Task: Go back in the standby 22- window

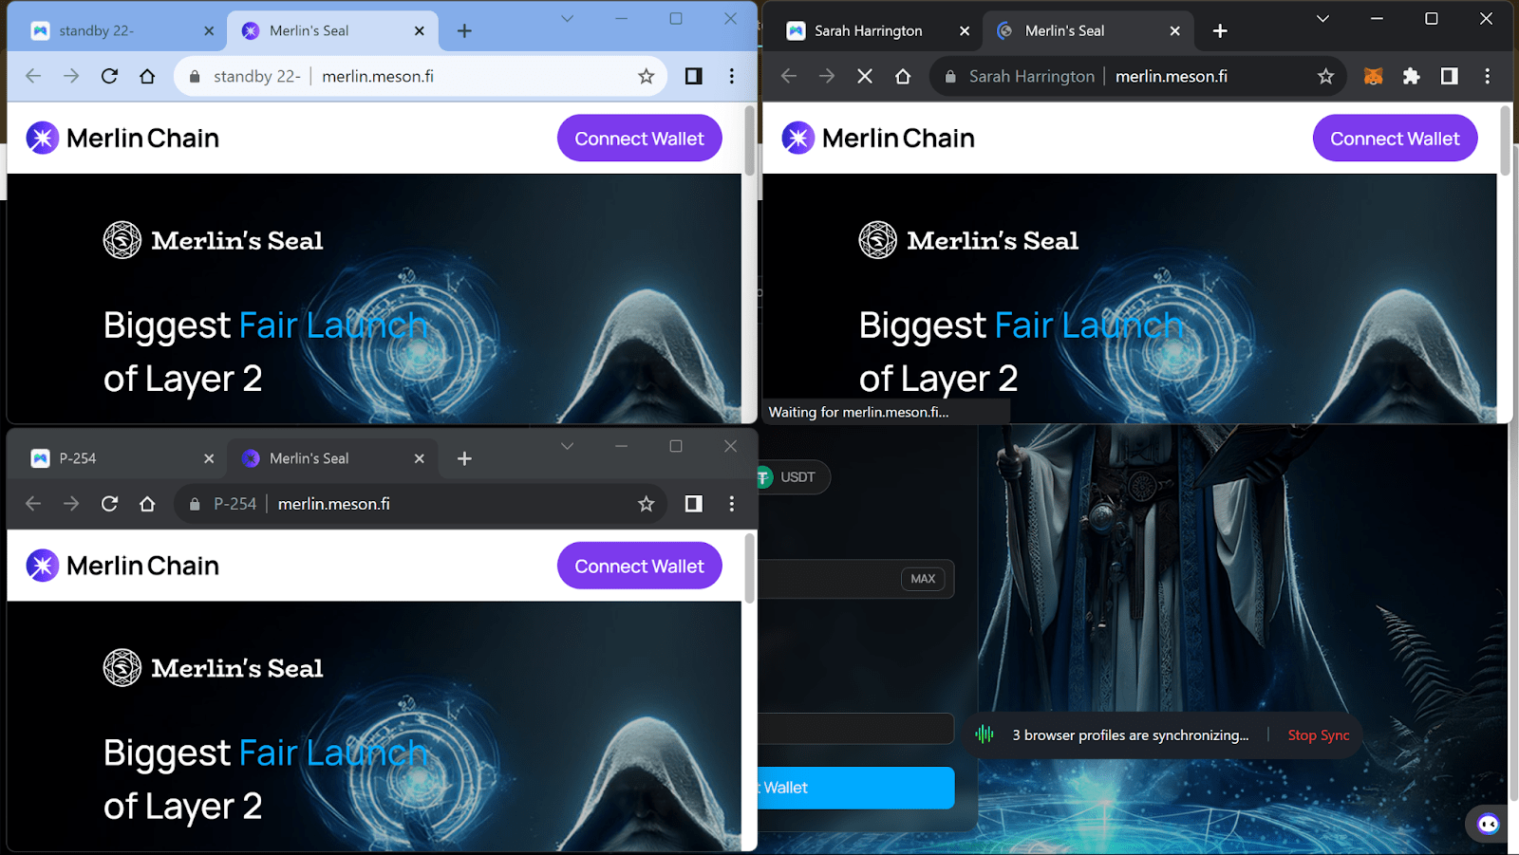Action: [33, 76]
